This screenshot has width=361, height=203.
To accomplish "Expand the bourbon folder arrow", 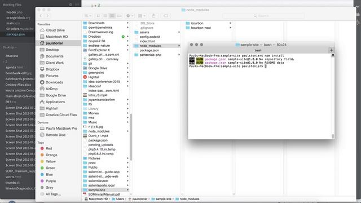I will pyautogui.click(x=230, y=23).
